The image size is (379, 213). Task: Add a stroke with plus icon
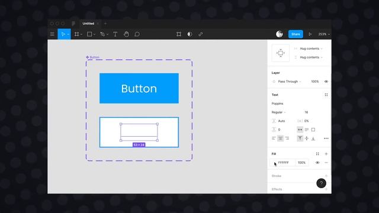click(x=326, y=176)
